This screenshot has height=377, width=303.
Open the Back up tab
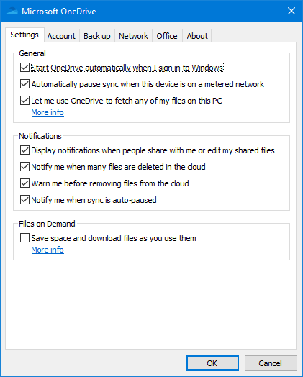point(97,36)
